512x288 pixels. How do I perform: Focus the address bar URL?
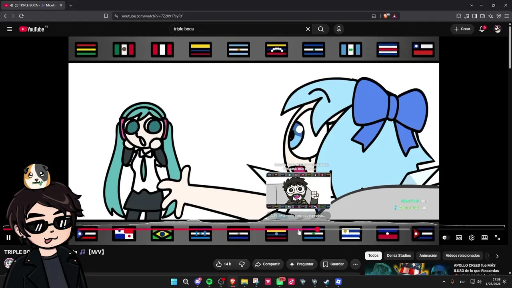[x=152, y=16]
